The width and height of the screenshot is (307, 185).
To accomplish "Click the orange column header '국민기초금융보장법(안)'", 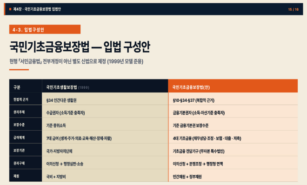I will (x=233, y=86).
